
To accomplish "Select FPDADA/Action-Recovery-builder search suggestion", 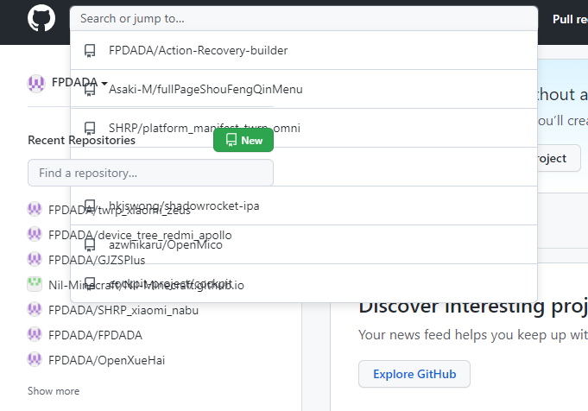I will tap(304, 50).
